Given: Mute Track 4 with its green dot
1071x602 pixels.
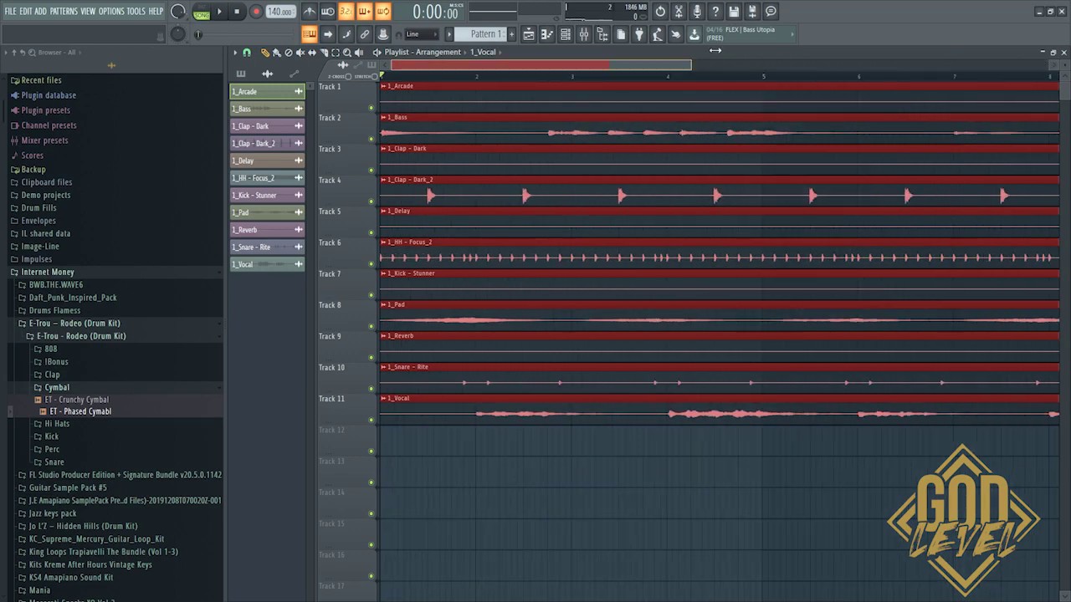Looking at the screenshot, I should 372,202.
